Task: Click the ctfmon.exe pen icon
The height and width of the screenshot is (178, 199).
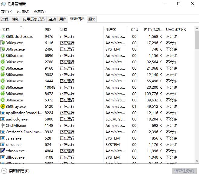Action: click(x=3, y=151)
